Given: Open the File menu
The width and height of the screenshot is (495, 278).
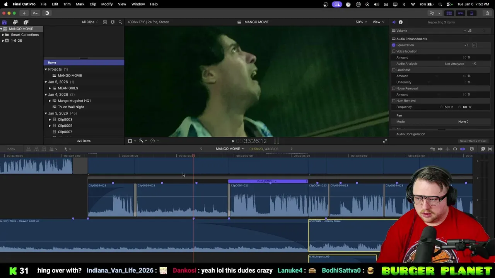Looking at the screenshot, I should pos(44,4).
